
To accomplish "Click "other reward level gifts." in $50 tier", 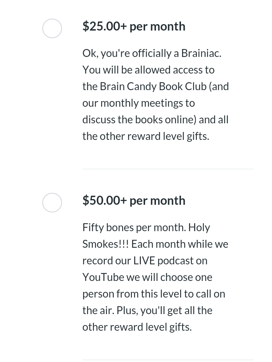I will click(x=137, y=327).
